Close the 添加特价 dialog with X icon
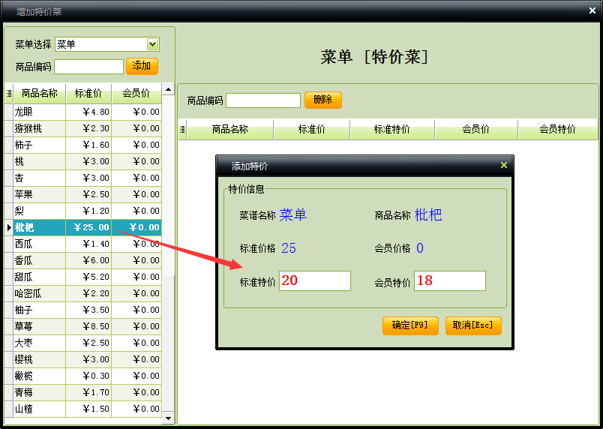 click(503, 165)
